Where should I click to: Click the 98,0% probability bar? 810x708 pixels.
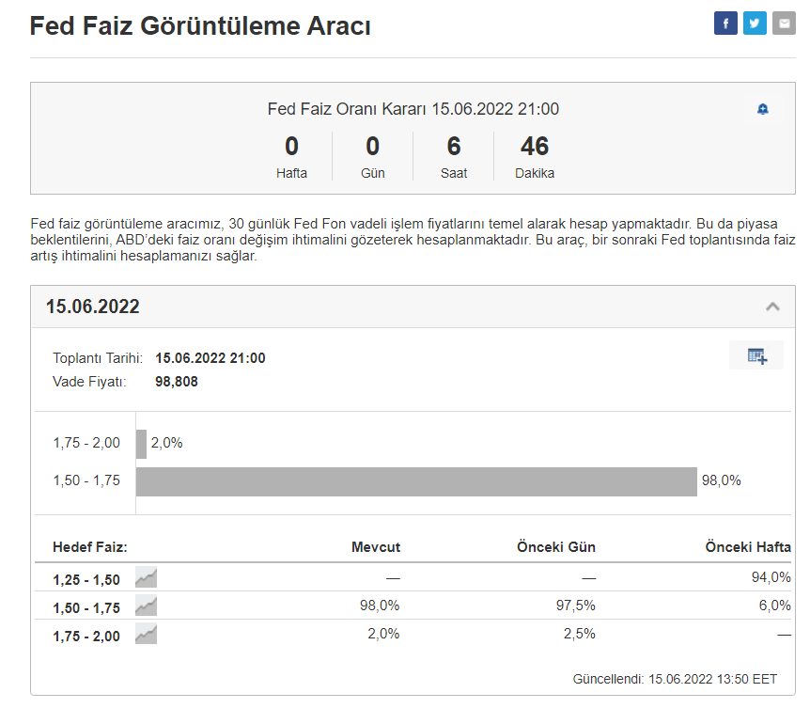tap(416, 481)
